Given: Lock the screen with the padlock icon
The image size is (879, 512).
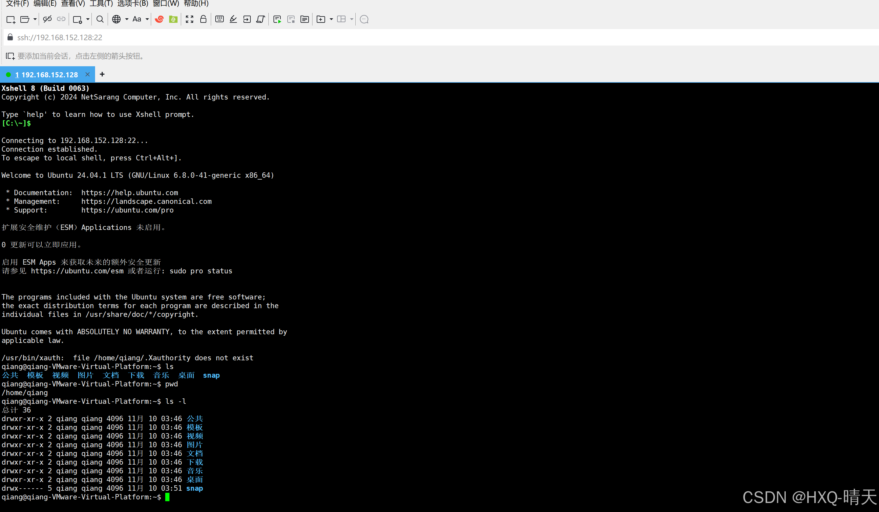Looking at the screenshot, I should 203,19.
